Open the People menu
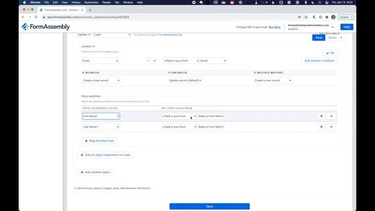 (107, 2)
